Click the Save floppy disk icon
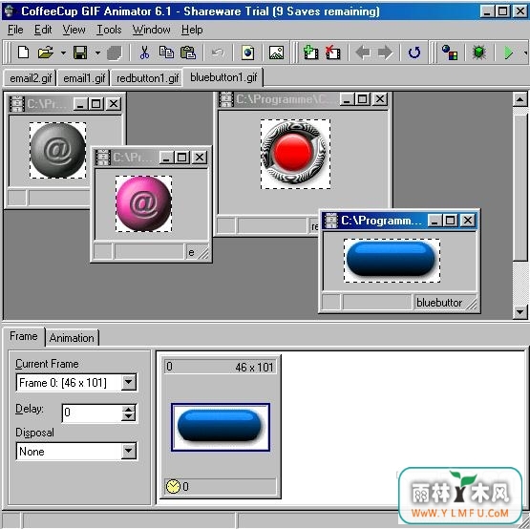 tap(80, 53)
